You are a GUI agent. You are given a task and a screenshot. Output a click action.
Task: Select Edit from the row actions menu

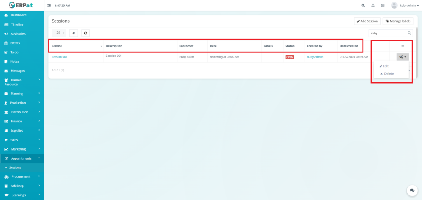(386, 66)
